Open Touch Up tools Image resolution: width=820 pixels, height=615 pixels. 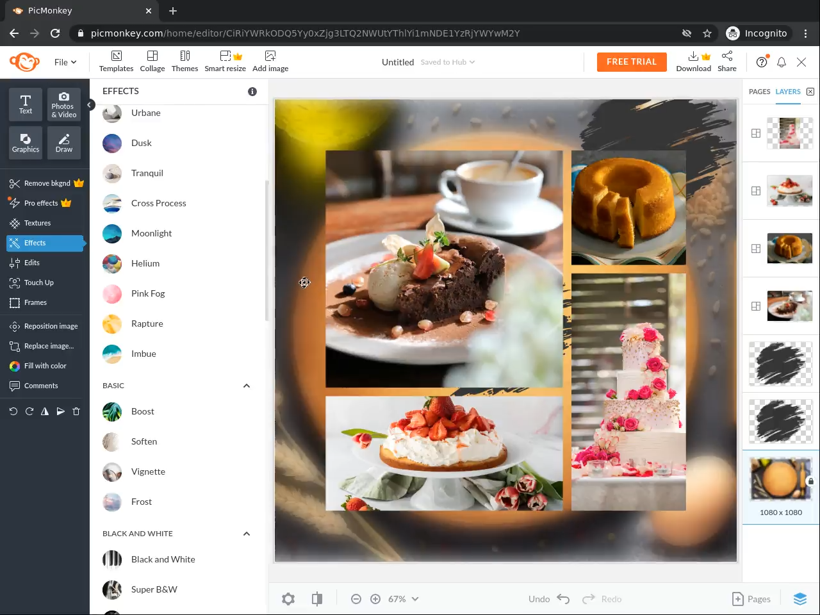tap(31, 283)
